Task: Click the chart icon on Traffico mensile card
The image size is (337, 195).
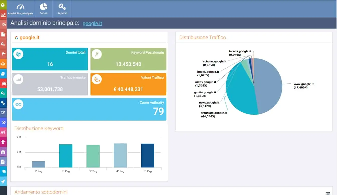Action: [x=18, y=79]
